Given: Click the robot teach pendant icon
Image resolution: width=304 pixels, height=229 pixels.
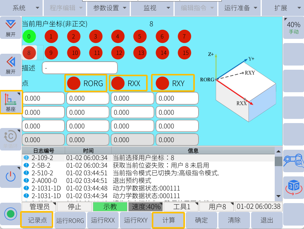Looking at the screenshot, I should (x=293, y=161).
